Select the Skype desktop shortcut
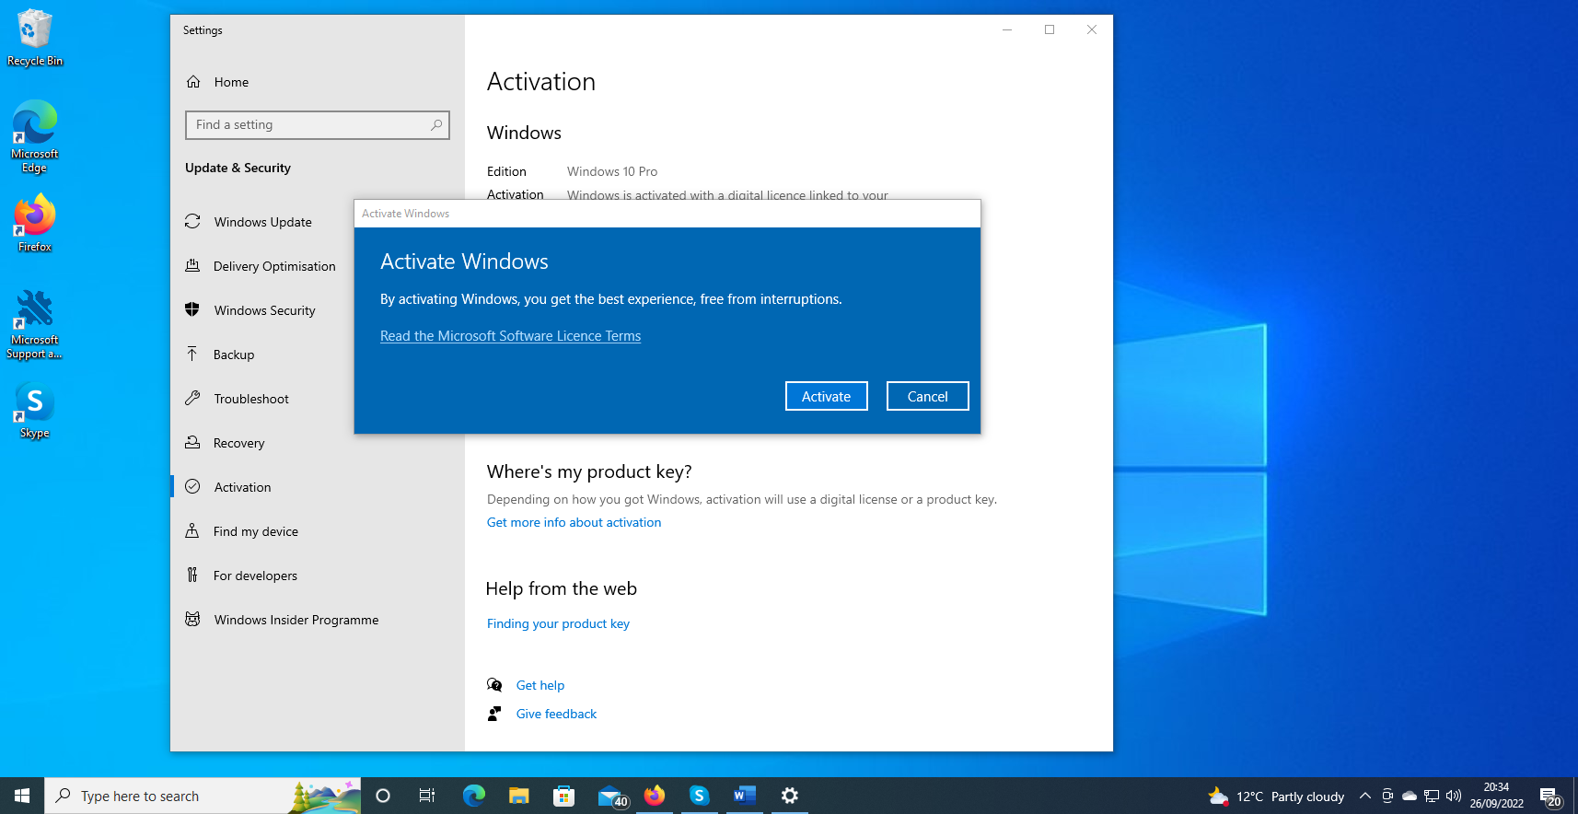The height and width of the screenshot is (814, 1578). [35, 410]
